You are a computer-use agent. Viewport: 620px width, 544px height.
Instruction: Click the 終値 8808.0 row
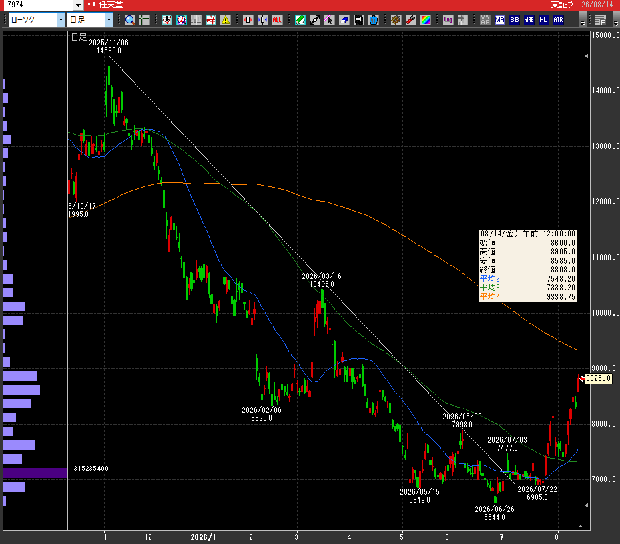[x=528, y=270]
